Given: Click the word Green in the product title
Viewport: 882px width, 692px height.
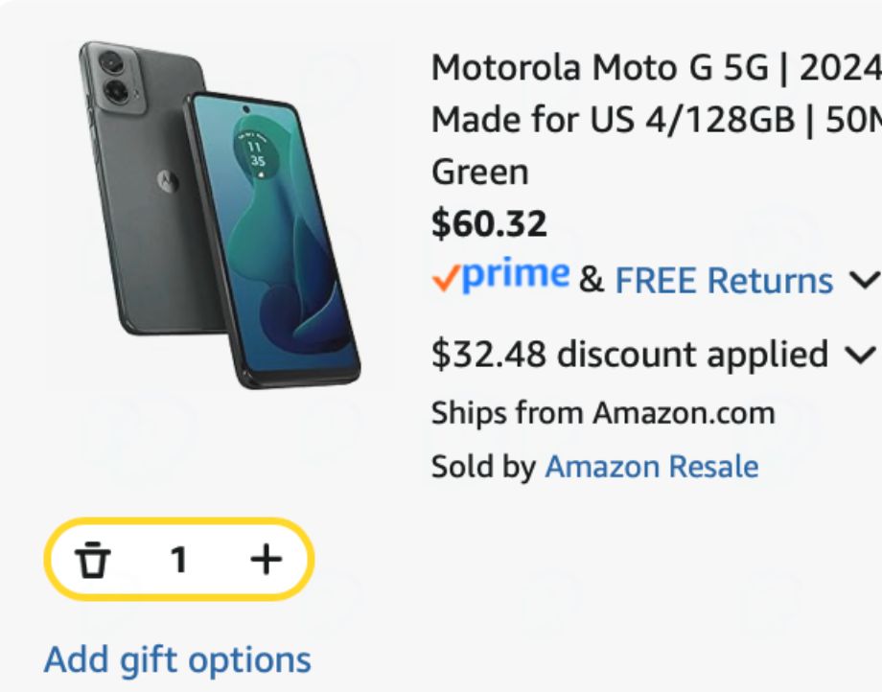Looking at the screenshot, I should [x=479, y=173].
